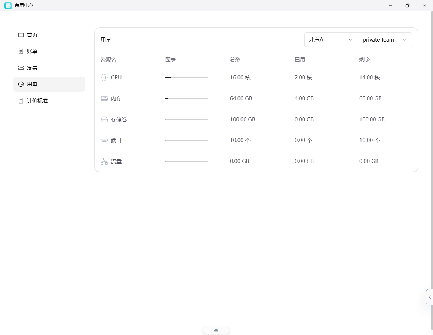Click the chevron arrow beside 北京A
The height and width of the screenshot is (335, 433).
click(350, 40)
